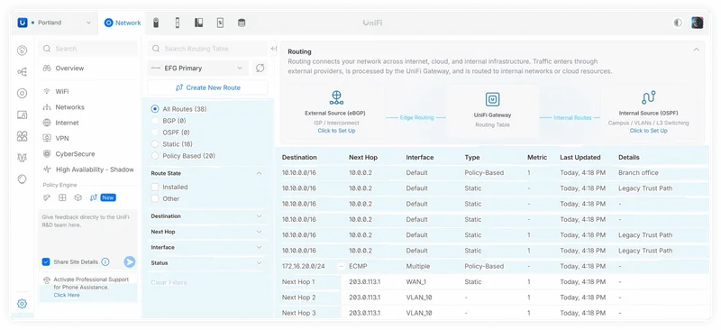Collapse the Routing info panel chevron
Screen dimensions: 721x330
click(x=696, y=50)
